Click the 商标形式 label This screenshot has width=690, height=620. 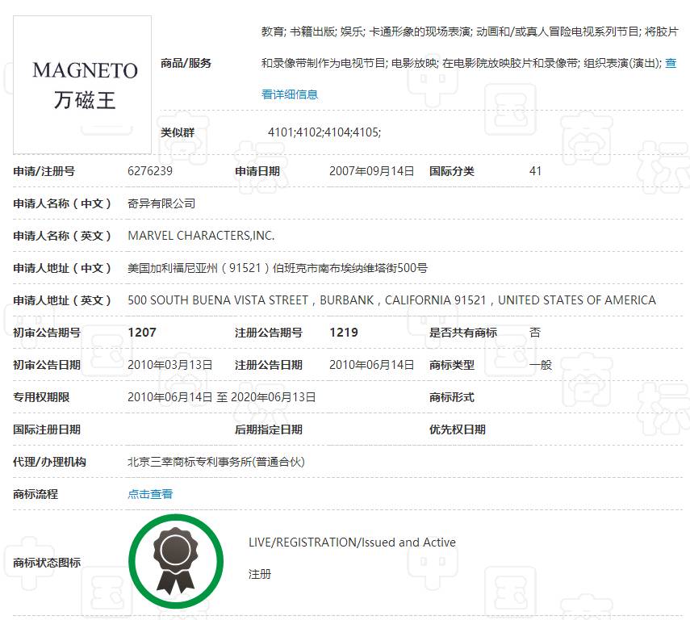[x=451, y=397]
